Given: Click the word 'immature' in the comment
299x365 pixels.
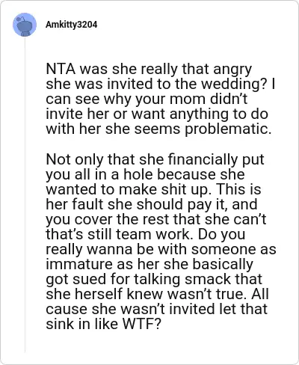Looking at the screenshot, I should (80, 264).
